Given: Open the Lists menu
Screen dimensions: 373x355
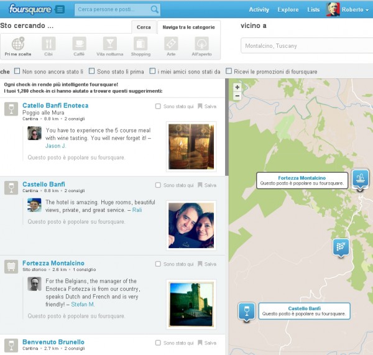Looking at the screenshot, I should 313,10.
